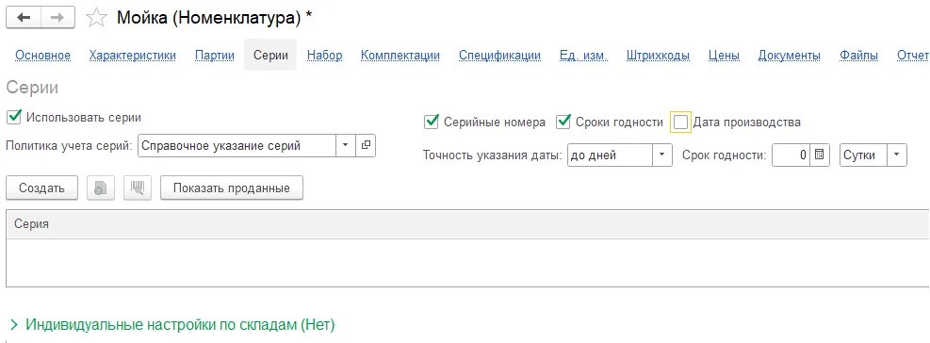Switch to the Комплектации tab
Viewport: 930px width, 343px height.
[x=400, y=56]
